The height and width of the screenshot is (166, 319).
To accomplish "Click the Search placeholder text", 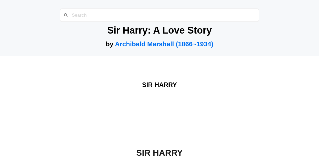I will (79, 15).
